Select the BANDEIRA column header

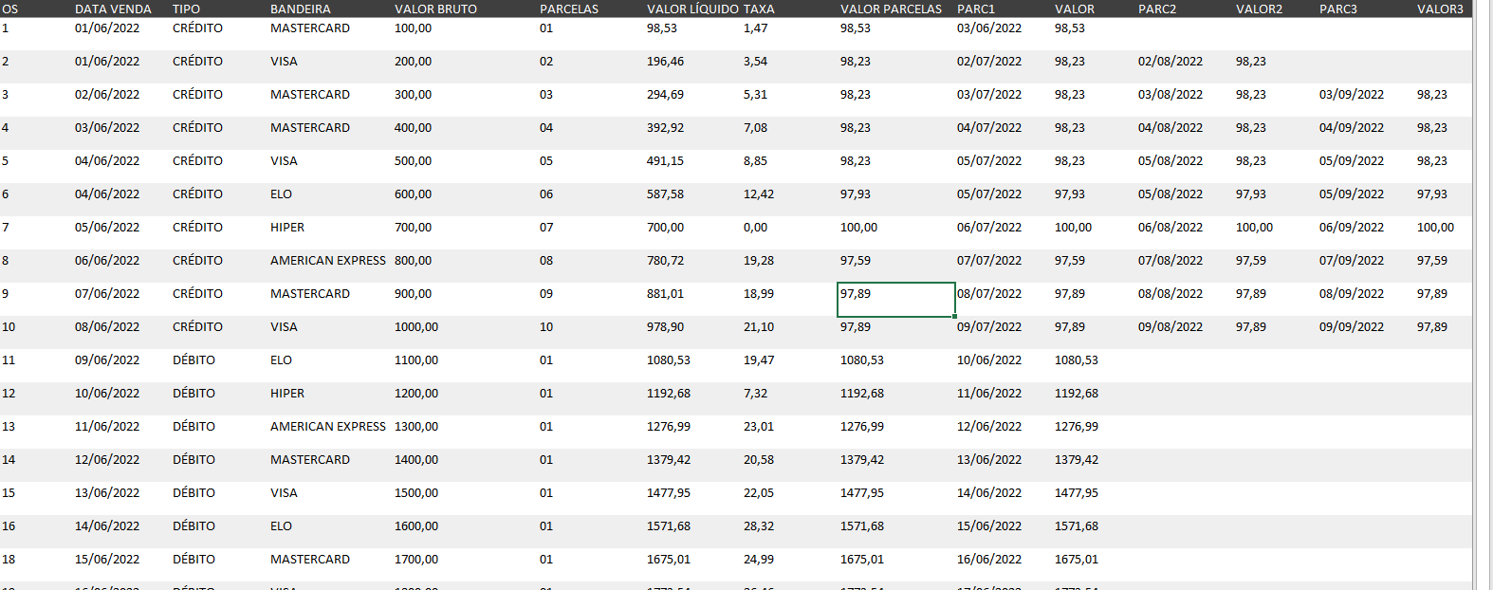(x=301, y=9)
